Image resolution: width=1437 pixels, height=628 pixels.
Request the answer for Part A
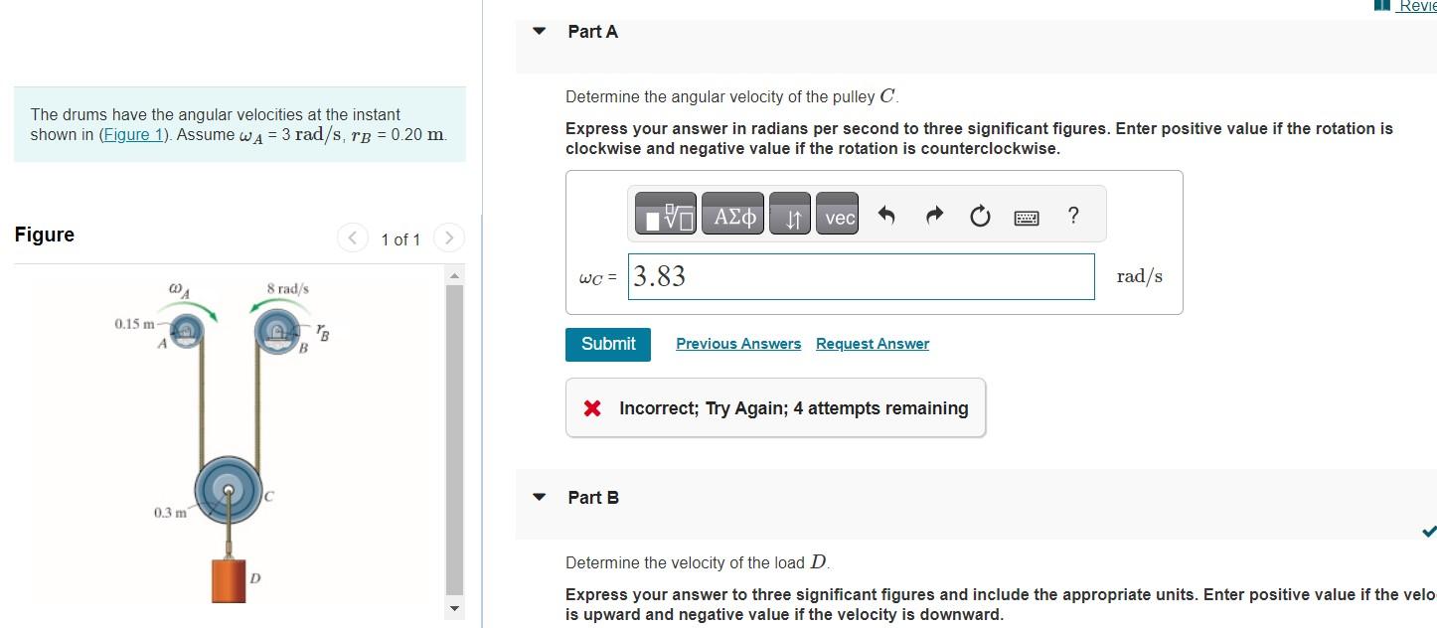(872, 343)
